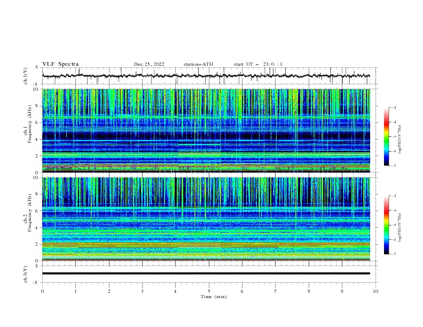The height and width of the screenshot is (327, 423).
Task: Click the time axis tick label "10"
Action: coord(375,291)
